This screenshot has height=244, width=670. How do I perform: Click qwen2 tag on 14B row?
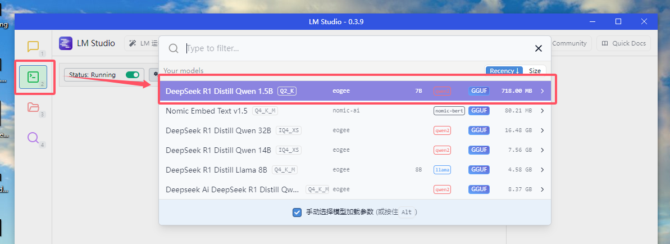tap(442, 150)
